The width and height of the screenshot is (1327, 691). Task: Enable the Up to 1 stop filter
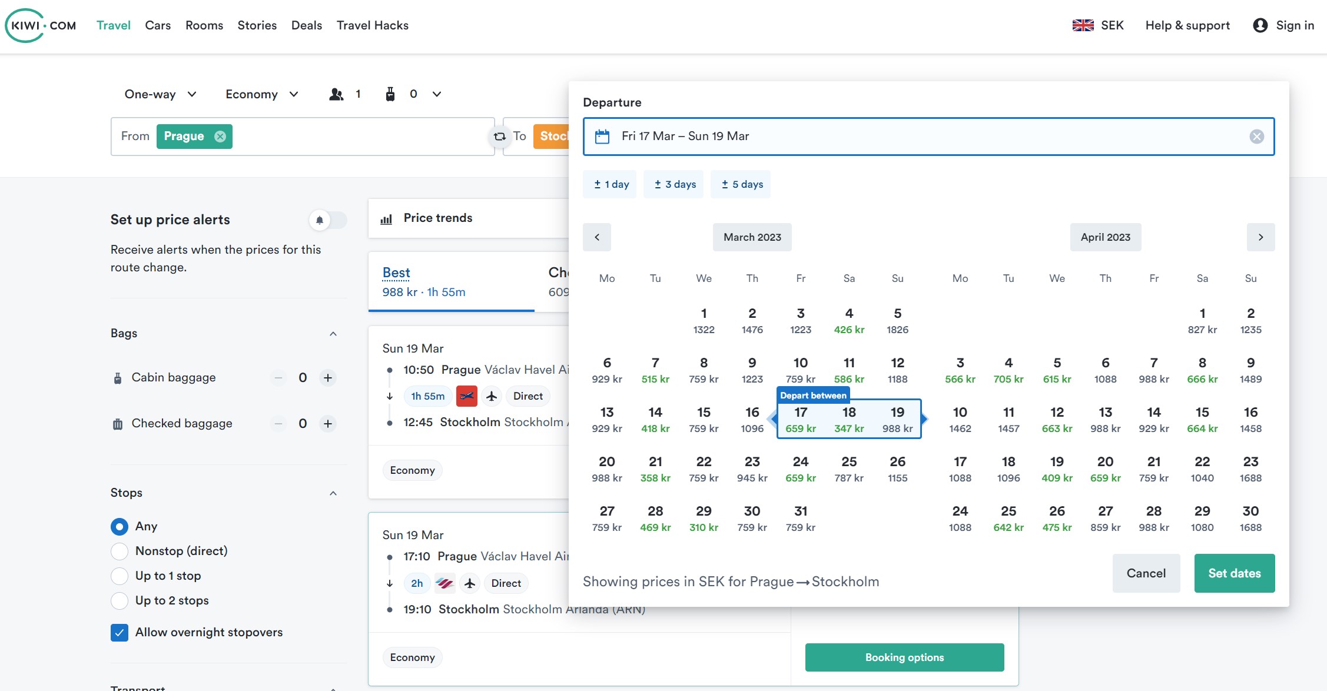[x=118, y=575]
